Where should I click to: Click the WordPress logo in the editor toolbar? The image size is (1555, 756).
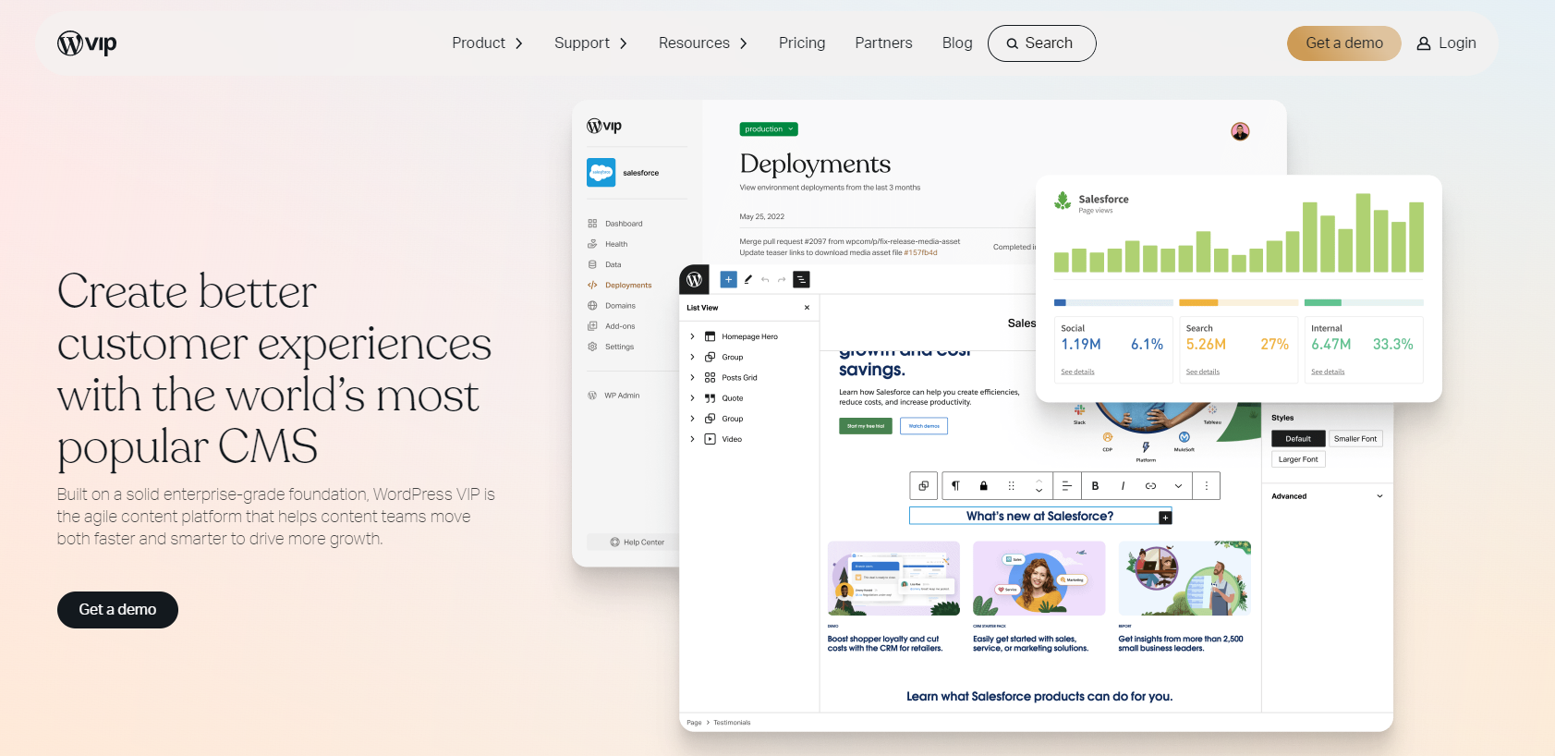pyautogui.click(x=695, y=279)
